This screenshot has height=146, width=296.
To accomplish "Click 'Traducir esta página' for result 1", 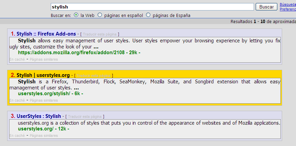I will tap(100, 34).
